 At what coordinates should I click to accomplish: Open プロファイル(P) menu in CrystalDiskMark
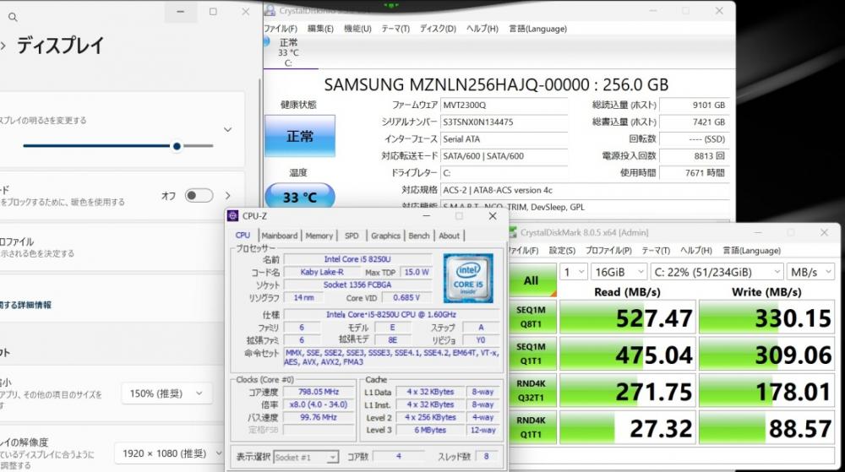pos(608,250)
